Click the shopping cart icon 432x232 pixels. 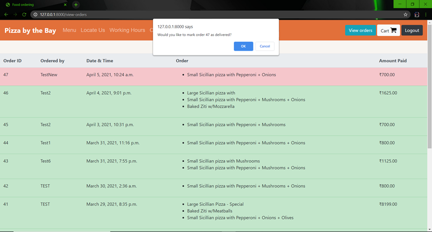click(x=394, y=30)
